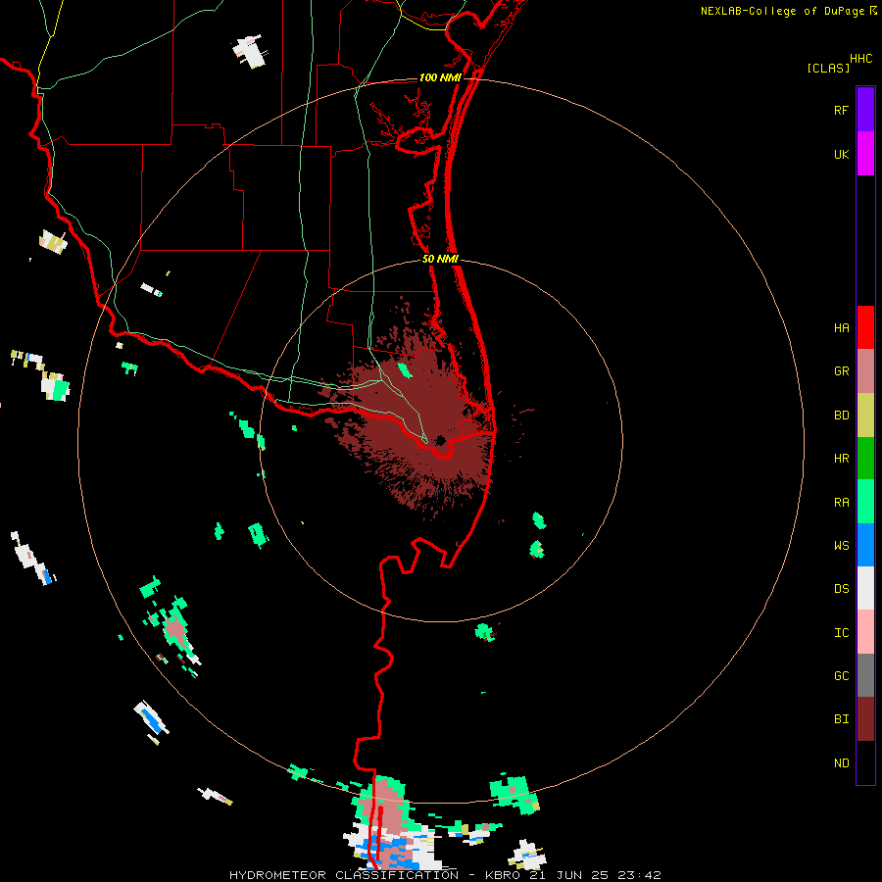Click the "HA" legend label
This screenshot has height=882, width=882.
pyautogui.click(x=841, y=328)
